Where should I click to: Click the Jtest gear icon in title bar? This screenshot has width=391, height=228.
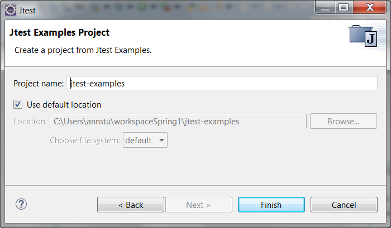point(11,10)
